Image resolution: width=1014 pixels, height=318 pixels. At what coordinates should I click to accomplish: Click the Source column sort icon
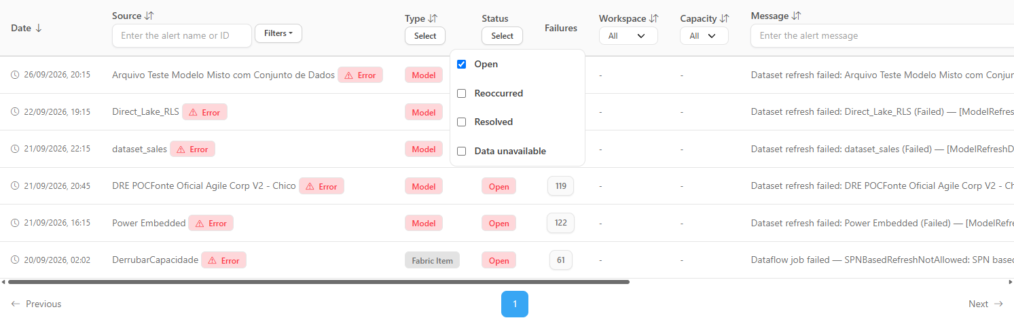149,16
